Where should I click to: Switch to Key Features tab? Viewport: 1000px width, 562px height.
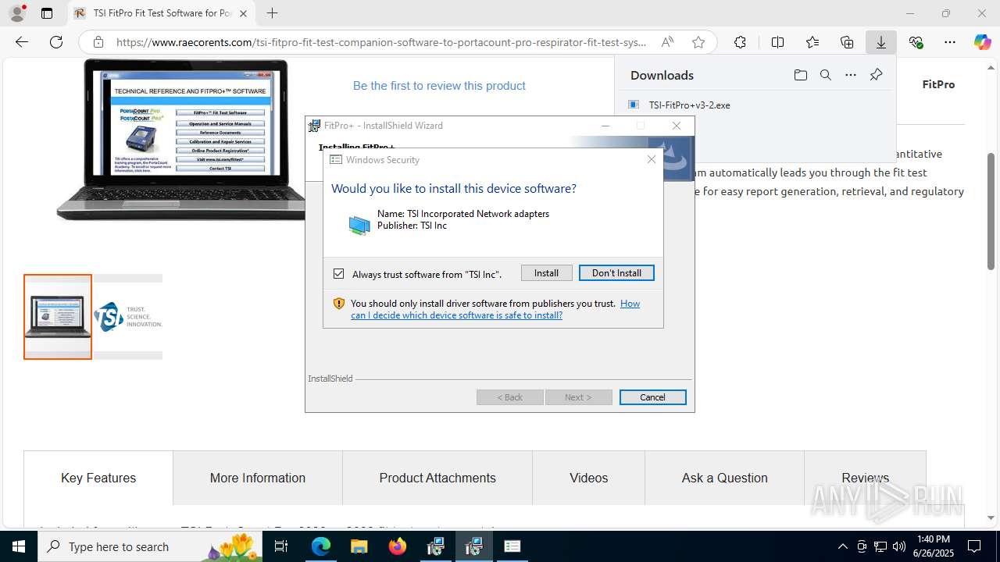pyautogui.click(x=98, y=478)
